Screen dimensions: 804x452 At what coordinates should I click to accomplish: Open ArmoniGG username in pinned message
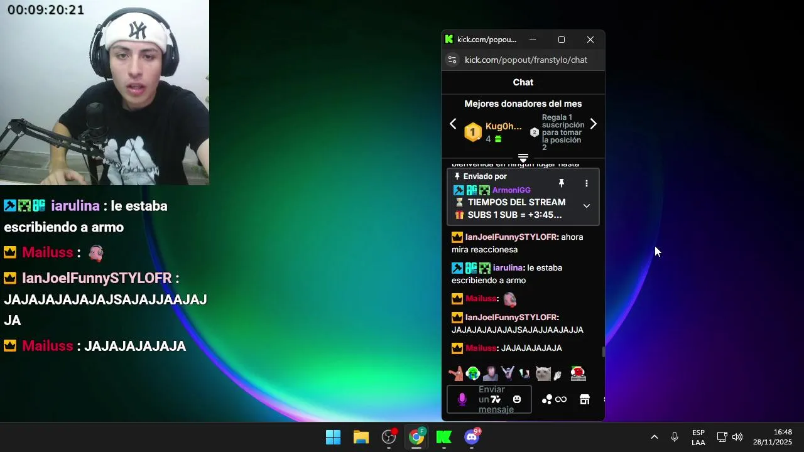(x=511, y=190)
